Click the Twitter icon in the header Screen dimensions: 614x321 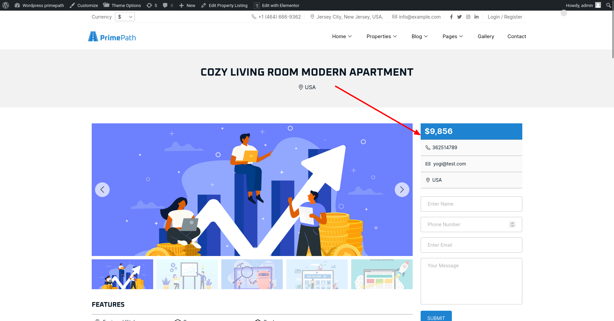pos(460,17)
